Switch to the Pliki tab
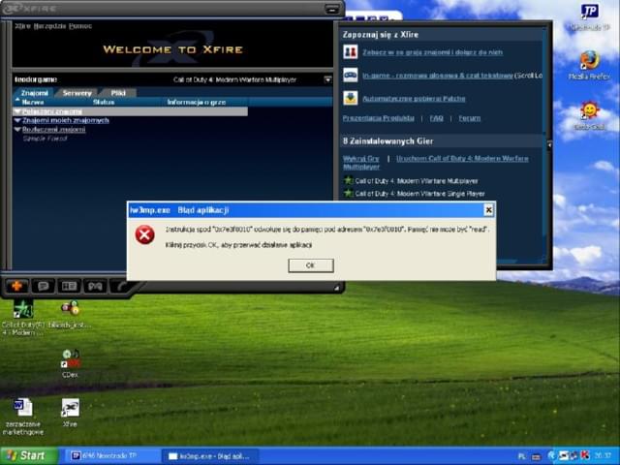 click(117, 93)
